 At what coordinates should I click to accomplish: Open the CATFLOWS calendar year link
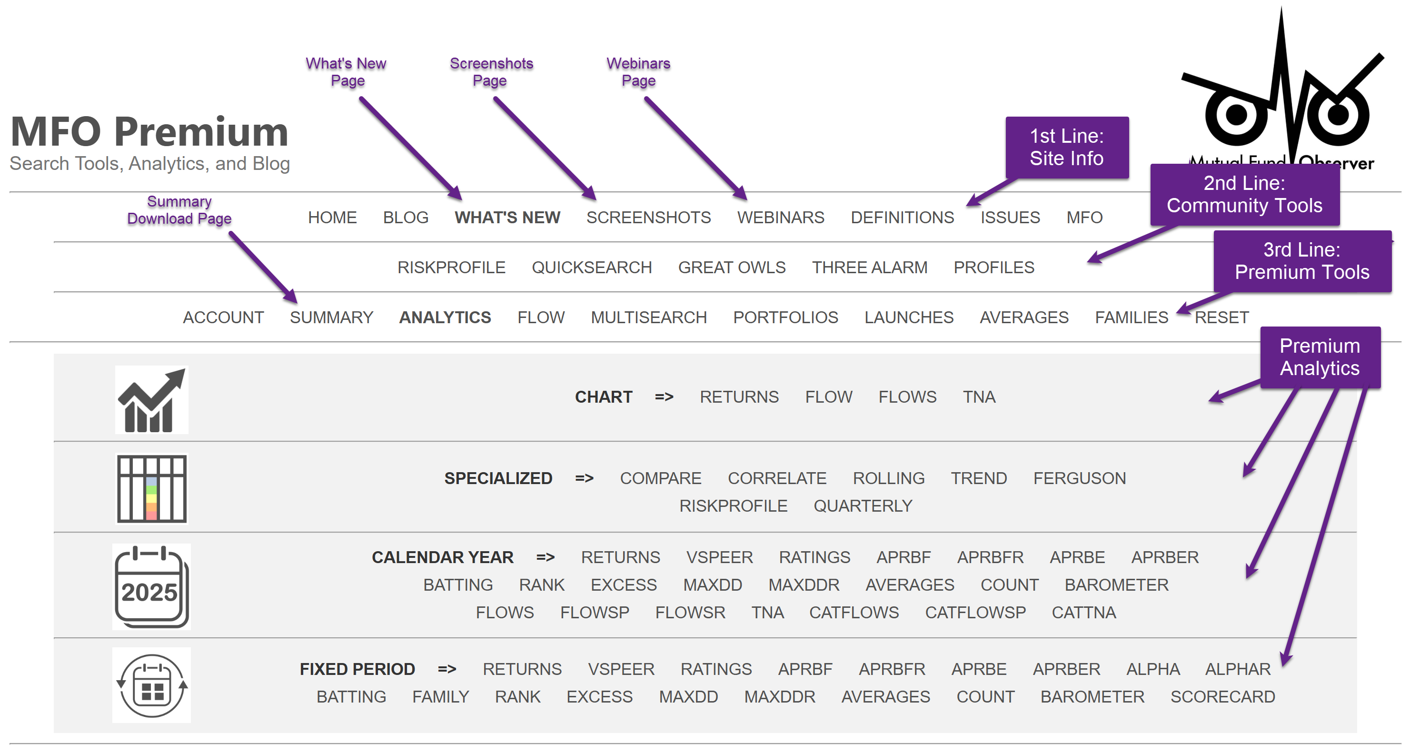coord(854,613)
